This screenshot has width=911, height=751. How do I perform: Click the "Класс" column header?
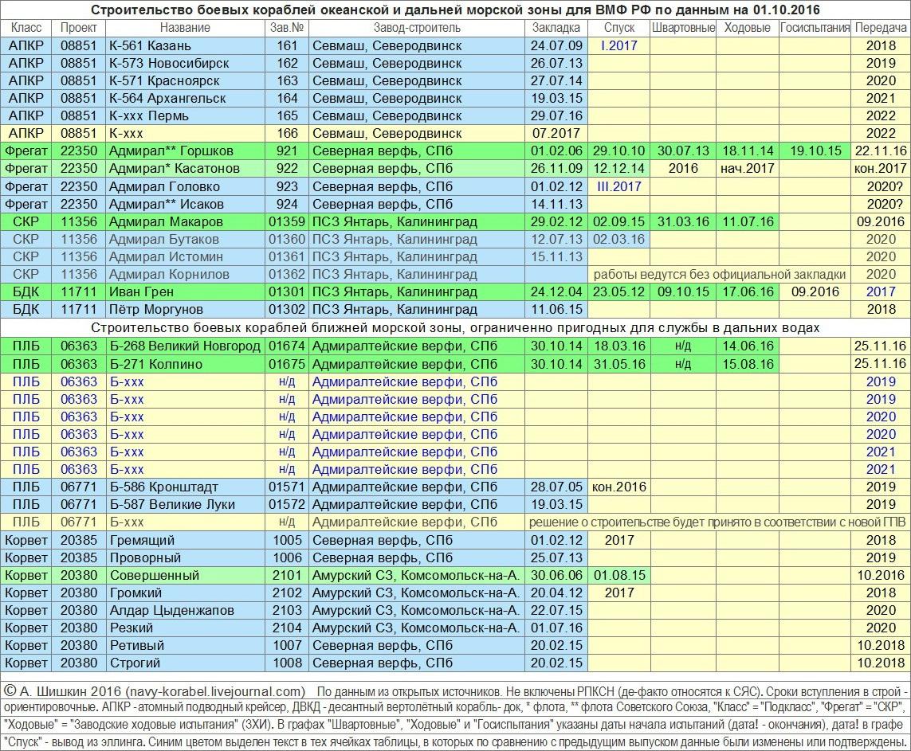click(27, 28)
